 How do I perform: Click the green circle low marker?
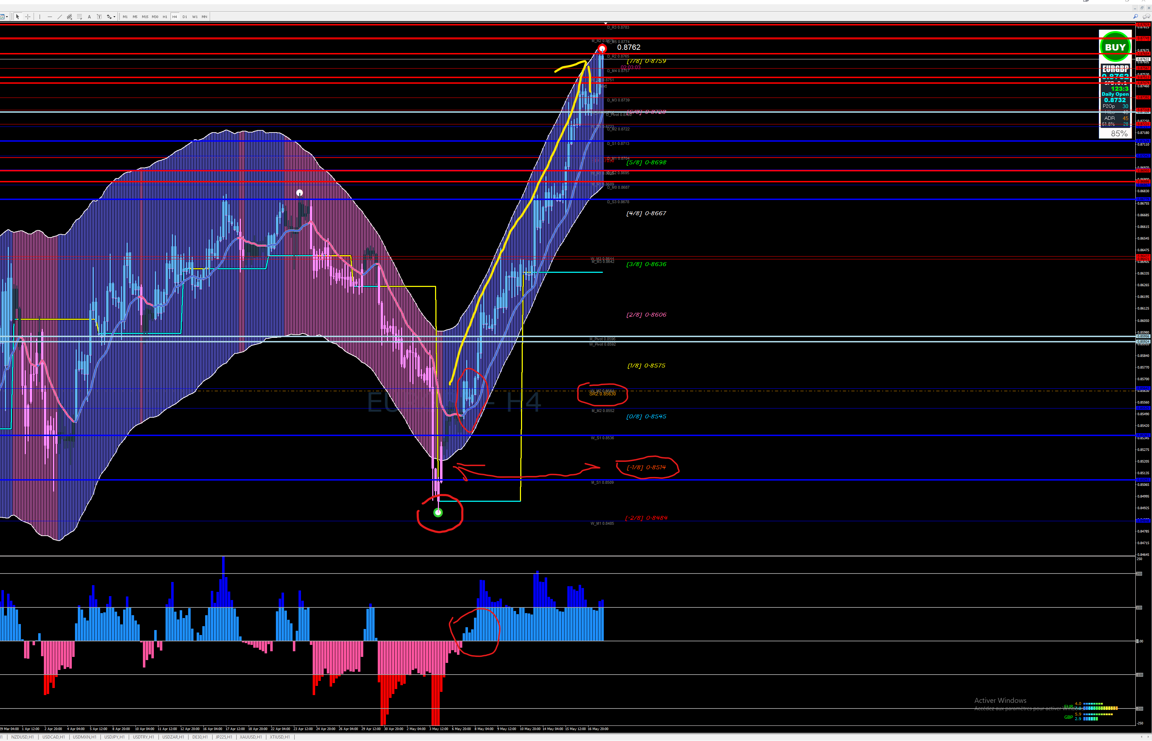[438, 512]
